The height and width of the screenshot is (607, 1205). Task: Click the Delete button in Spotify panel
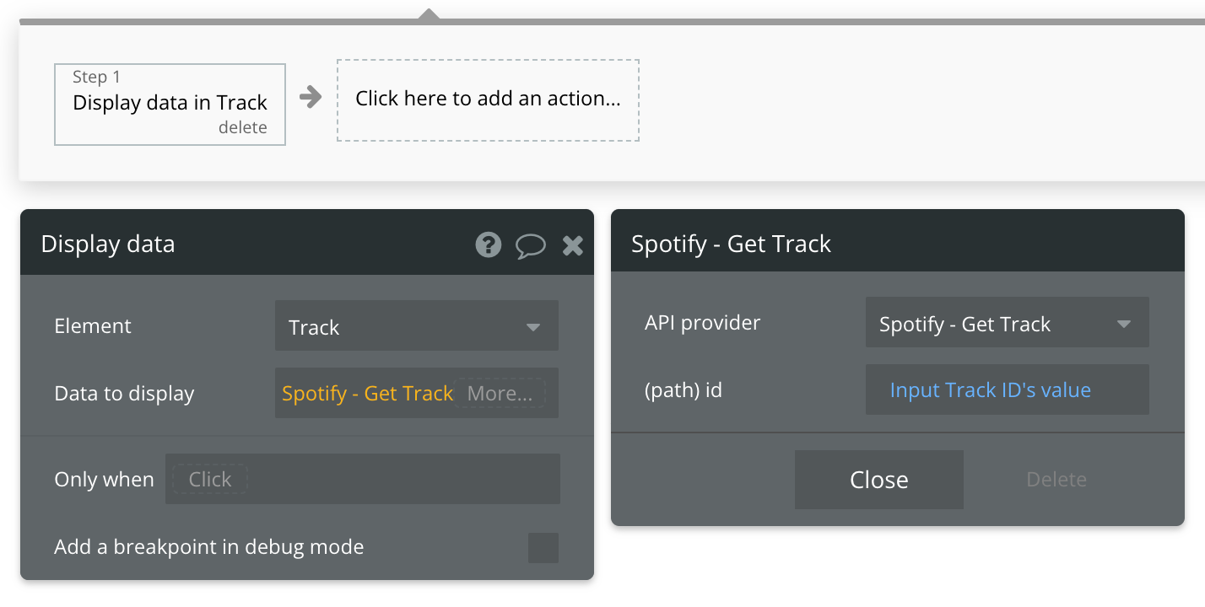[1056, 480]
